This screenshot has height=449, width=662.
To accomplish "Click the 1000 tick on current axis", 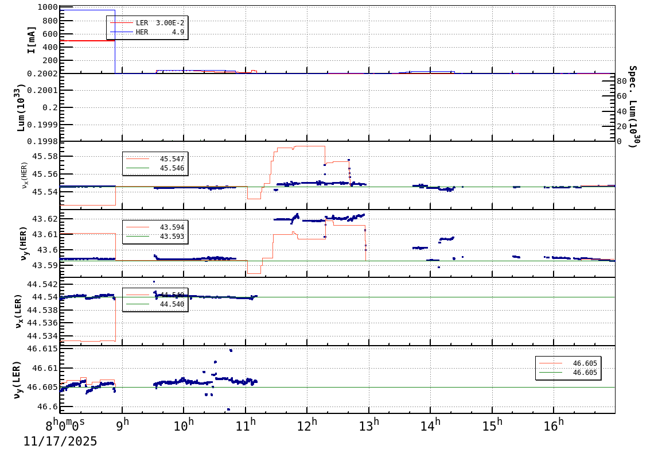I will [47, 7].
